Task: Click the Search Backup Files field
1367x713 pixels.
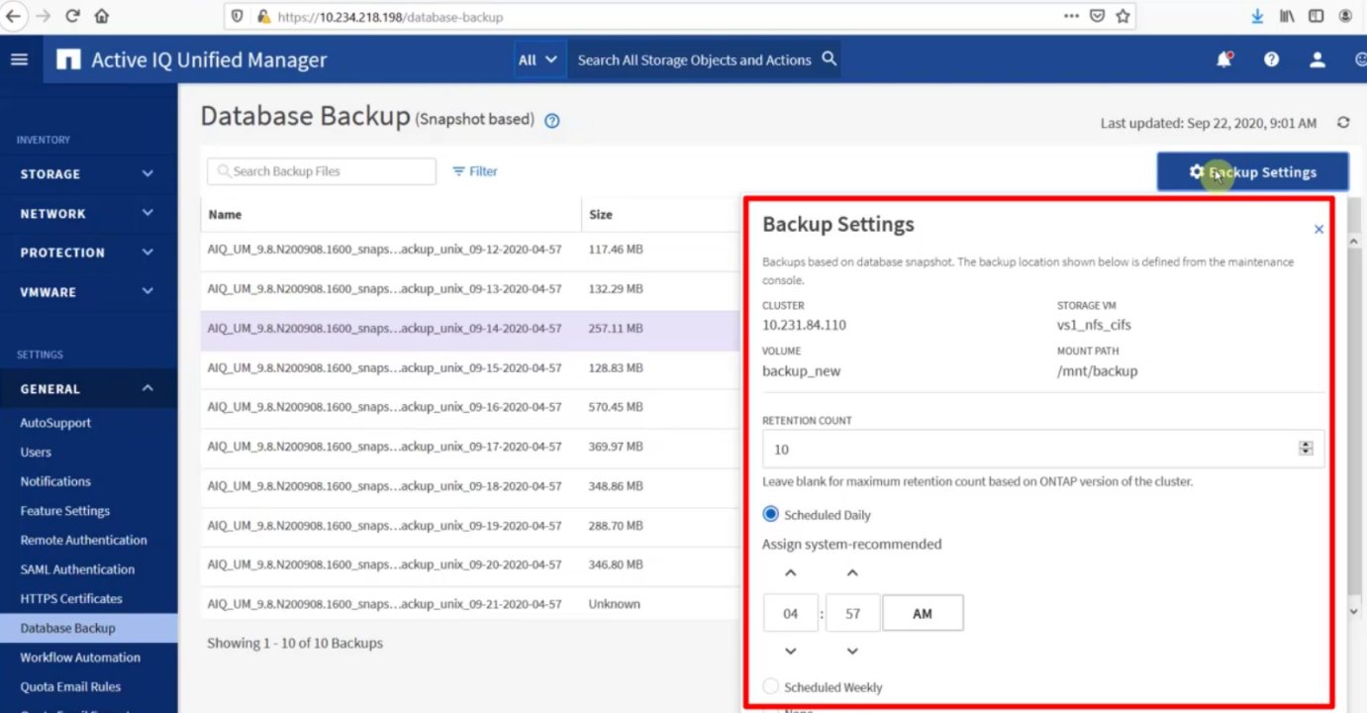Action: (322, 171)
